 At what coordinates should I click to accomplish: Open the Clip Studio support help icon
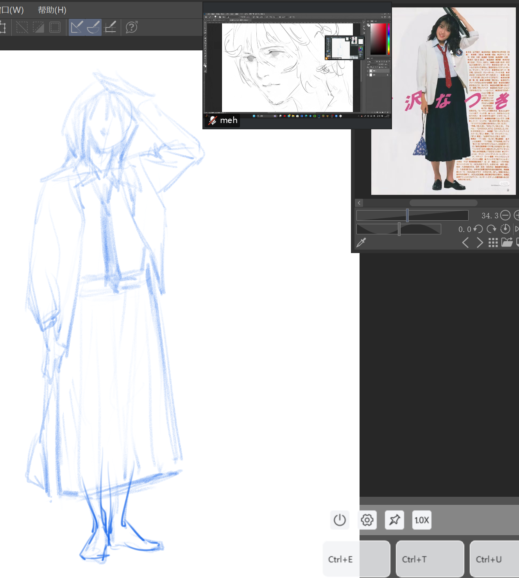point(132,27)
